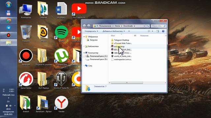Switch to Chrome in the taskbar
211x118 pixels.
coord(9,20)
